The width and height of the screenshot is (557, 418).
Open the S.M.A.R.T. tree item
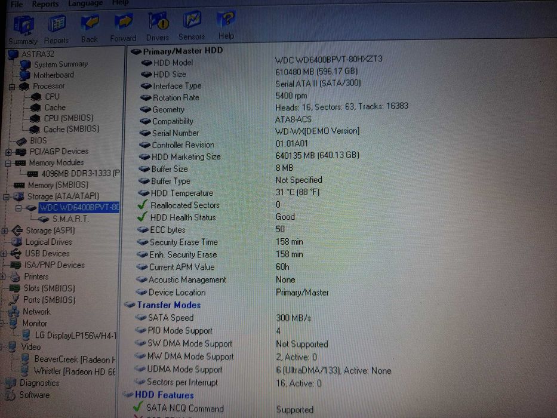pyautogui.click(x=70, y=219)
